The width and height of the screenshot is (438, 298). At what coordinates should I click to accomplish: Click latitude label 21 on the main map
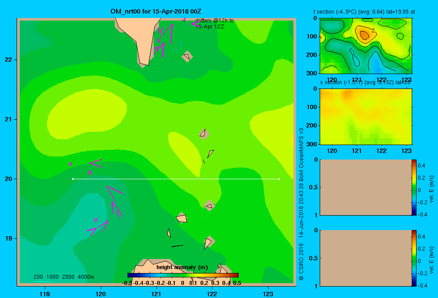(x=9, y=119)
